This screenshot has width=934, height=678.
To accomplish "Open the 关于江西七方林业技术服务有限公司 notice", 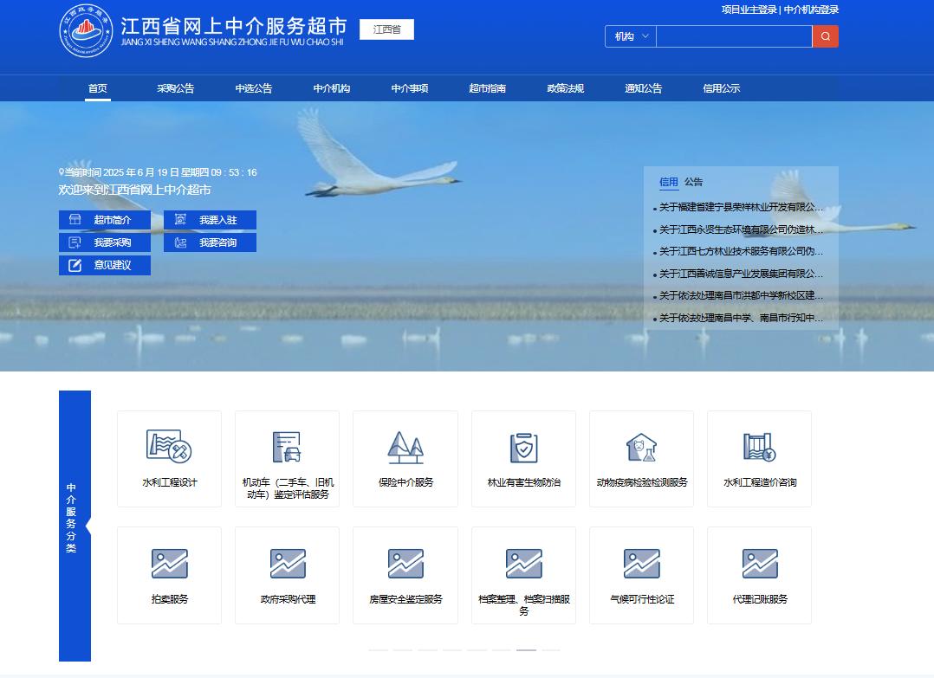I will [741, 252].
